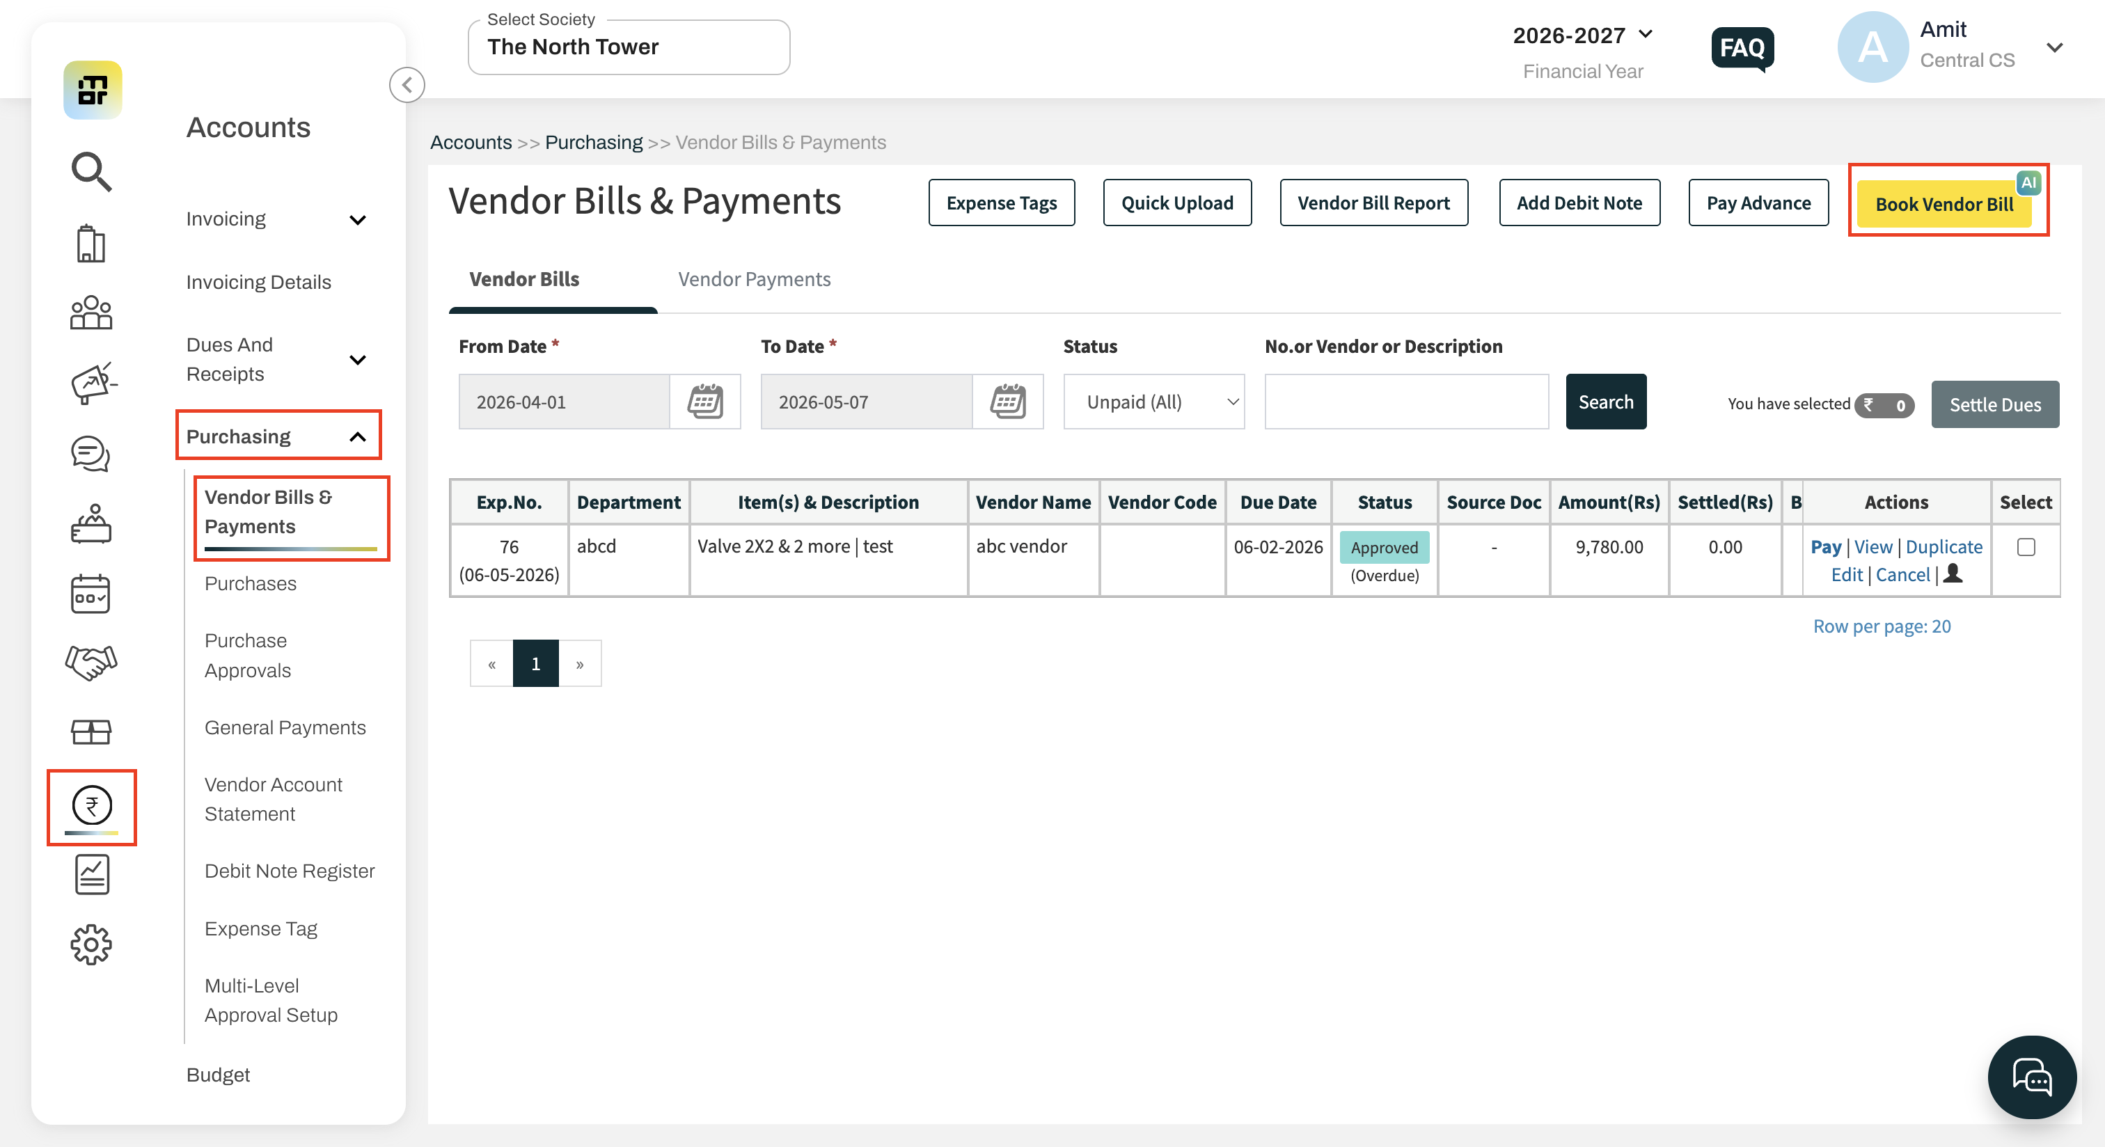Screen dimensions: 2105x1147
Task: Open the Select Society field The North Tower
Action: tap(629, 47)
